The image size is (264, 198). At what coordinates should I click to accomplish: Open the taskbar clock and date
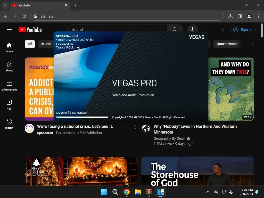click(x=245, y=192)
